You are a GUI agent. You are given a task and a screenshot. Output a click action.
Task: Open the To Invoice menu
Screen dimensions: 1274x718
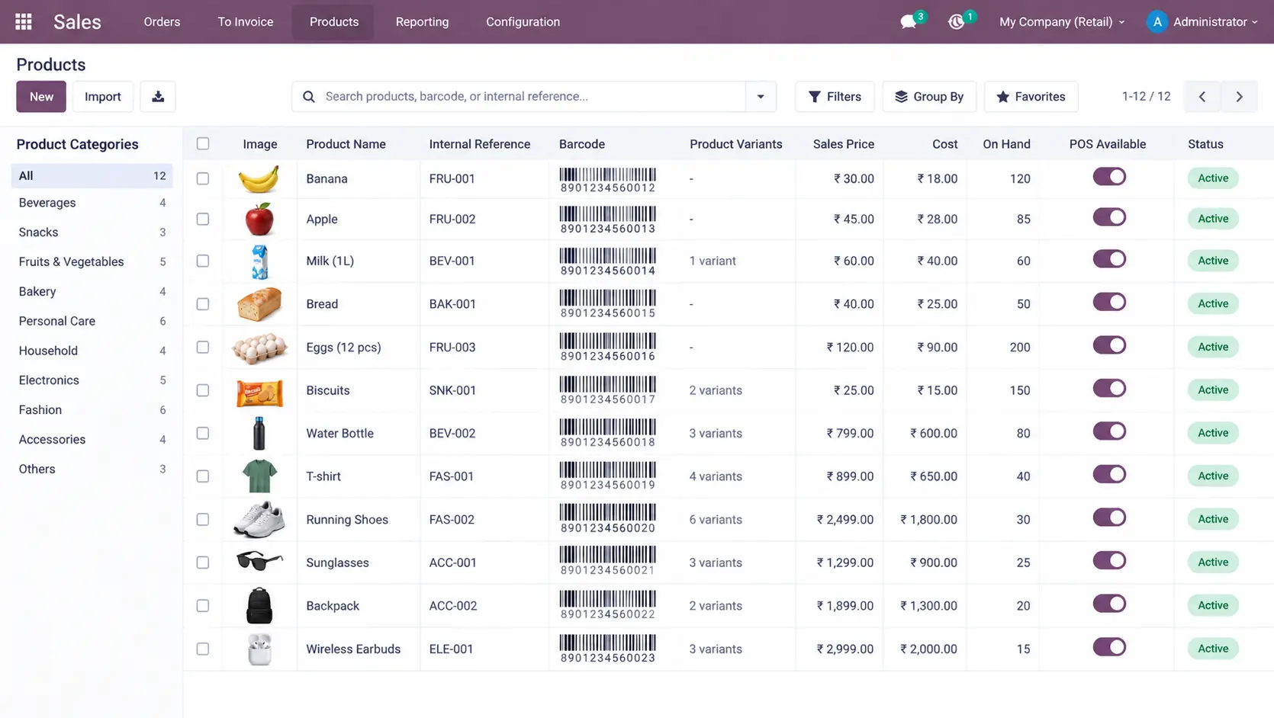246,22
